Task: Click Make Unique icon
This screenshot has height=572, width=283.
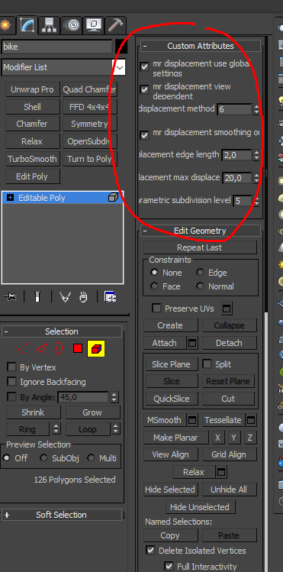Action: click(65, 297)
